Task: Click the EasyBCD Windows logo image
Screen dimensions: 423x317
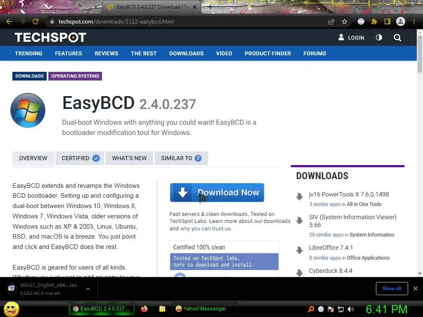Action: pyautogui.click(x=28, y=110)
